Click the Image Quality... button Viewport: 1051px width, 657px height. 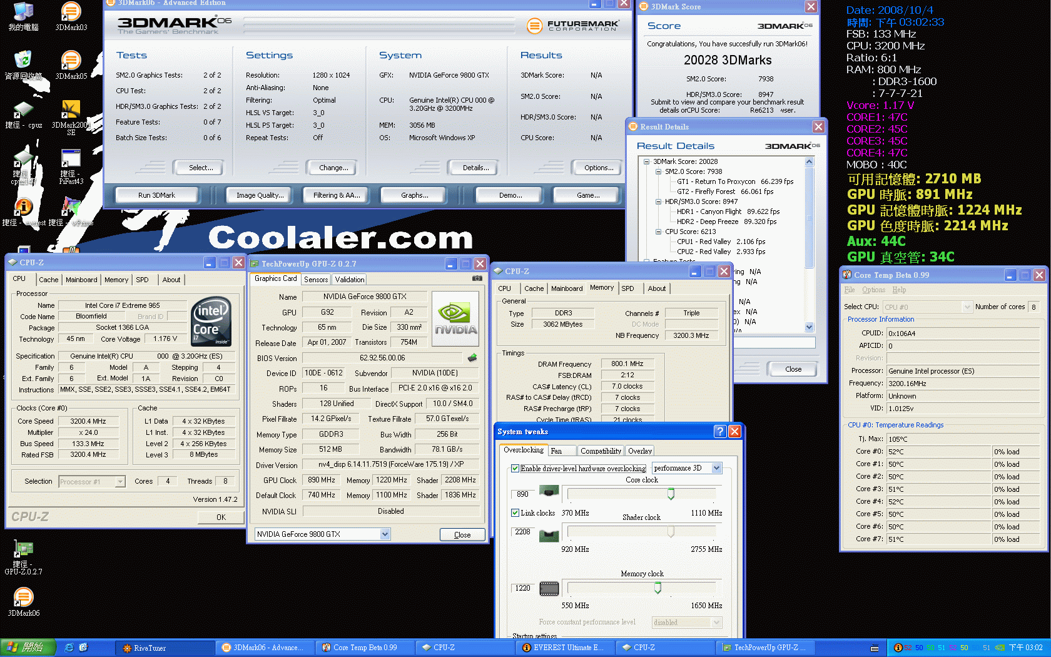click(260, 195)
